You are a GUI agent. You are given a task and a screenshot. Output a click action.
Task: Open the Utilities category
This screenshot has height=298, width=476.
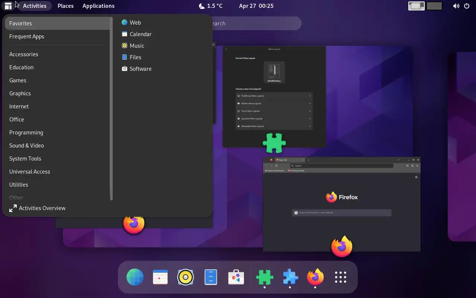point(57,184)
